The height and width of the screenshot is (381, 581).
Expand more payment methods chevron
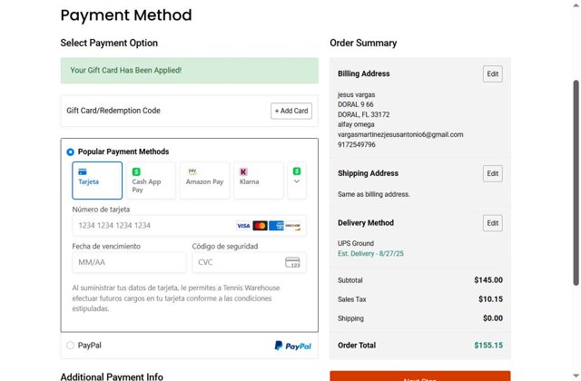297,181
